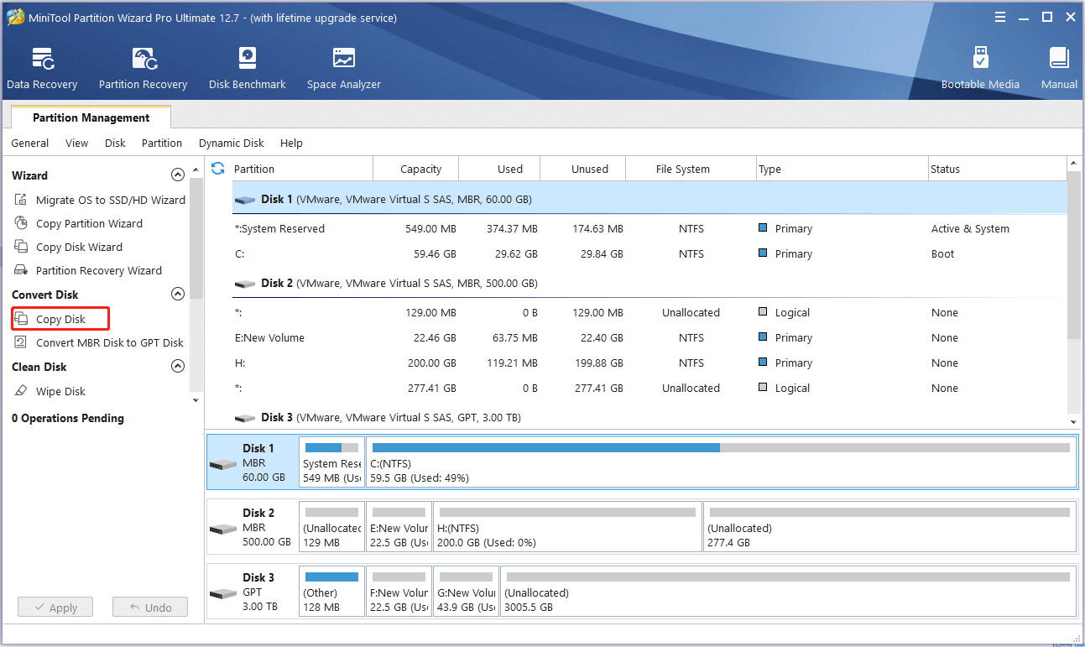This screenshot has height=647, width=1085.
Task: Sort by Used column header
Action: point(500,169)
